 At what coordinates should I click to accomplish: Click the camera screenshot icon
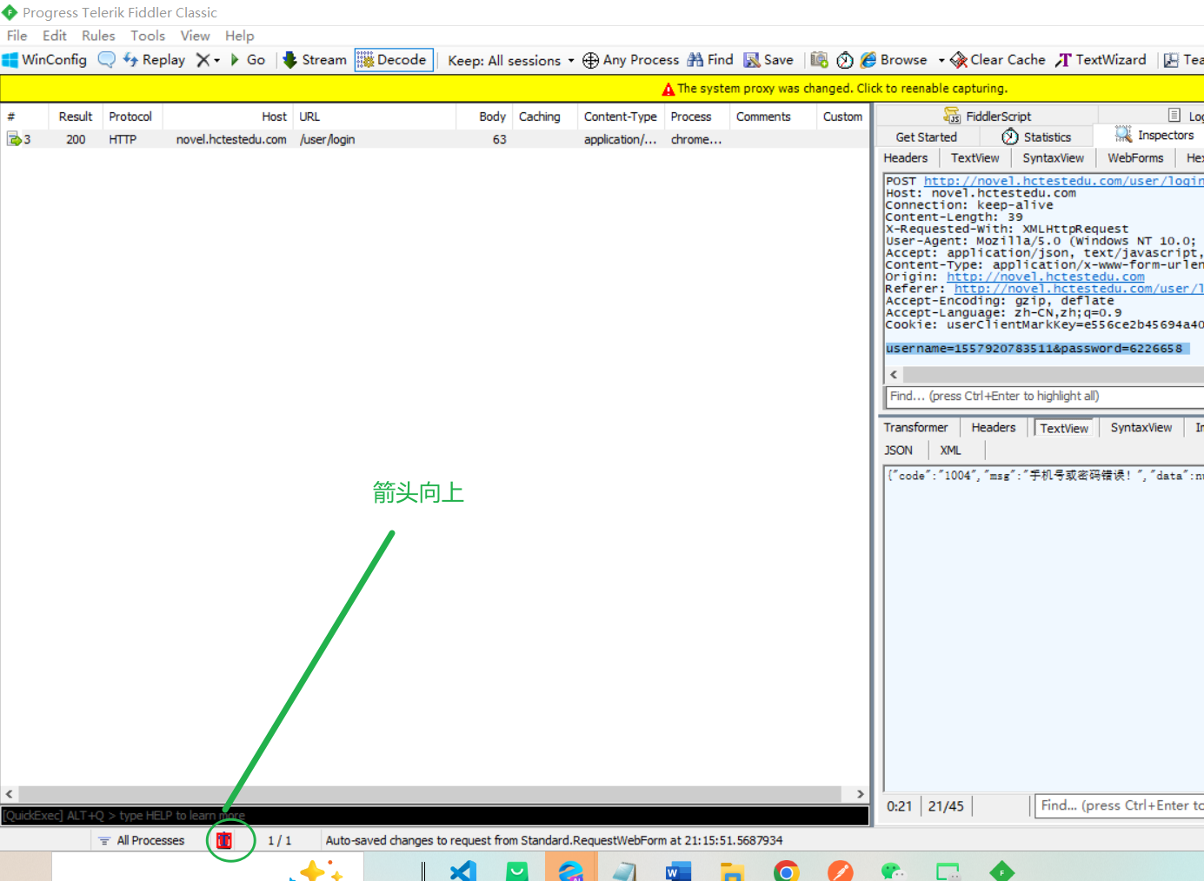pyautogui.click(x=819, y=59)
